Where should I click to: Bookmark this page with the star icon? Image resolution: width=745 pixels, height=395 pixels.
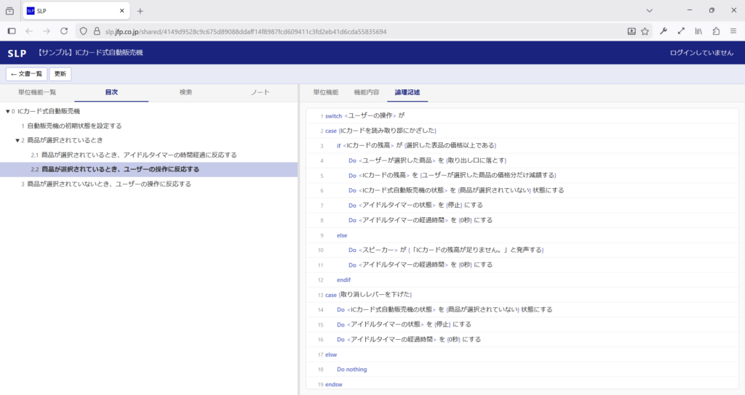point(645,31)
